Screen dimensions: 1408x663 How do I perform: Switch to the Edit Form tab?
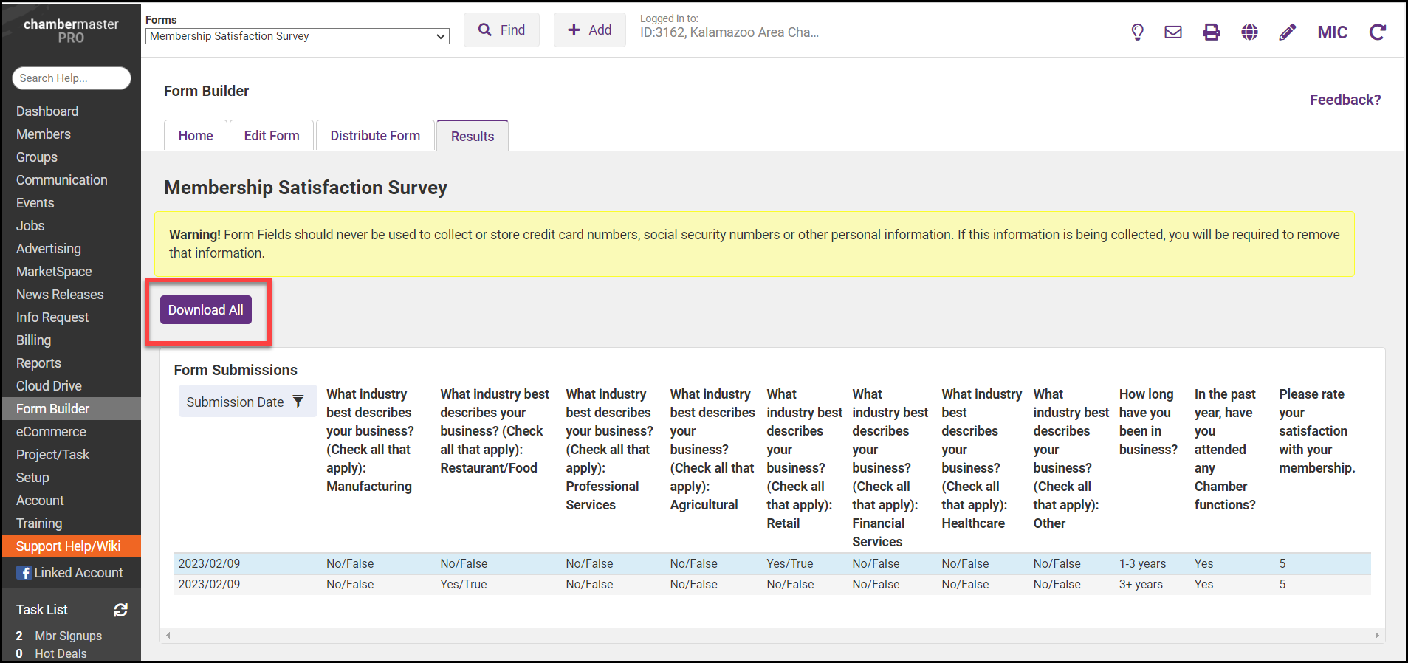[272, 136]
